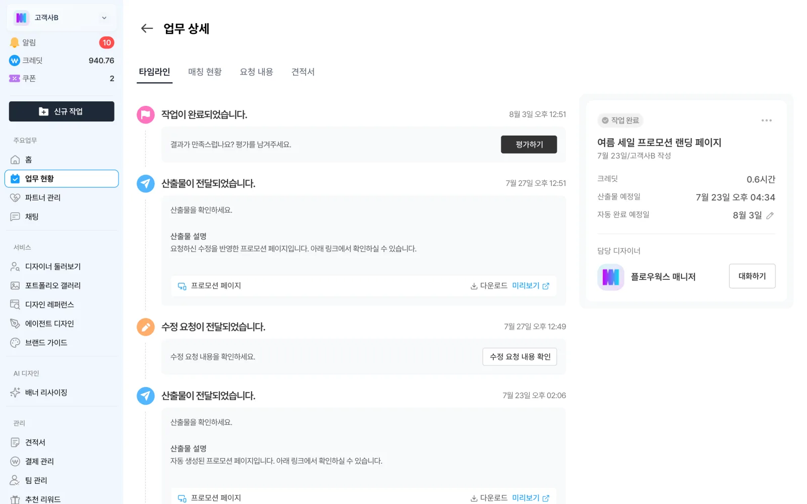Select 업무 현황 menu item
The height and width of the screenshot is (504, 807).
(x=62, y=178)
